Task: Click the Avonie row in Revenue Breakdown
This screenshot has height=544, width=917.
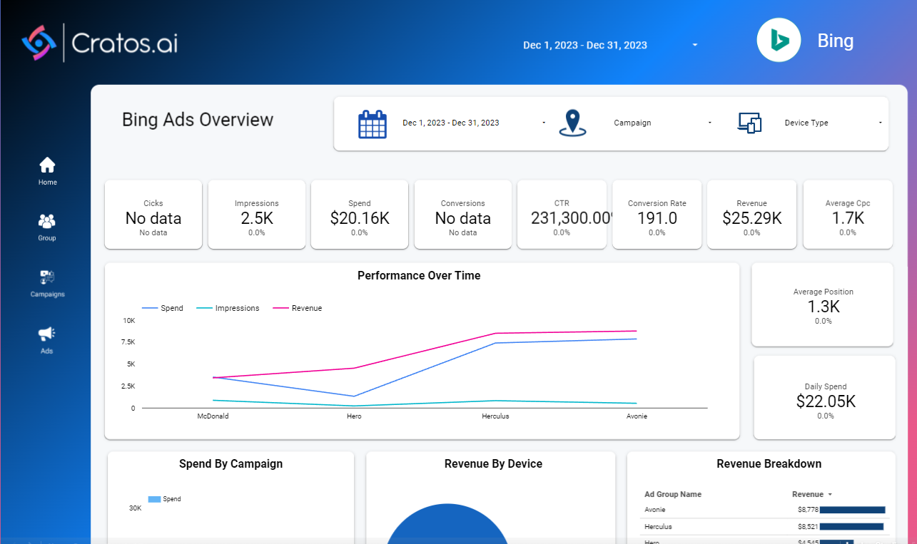Action: coord(764,510)
